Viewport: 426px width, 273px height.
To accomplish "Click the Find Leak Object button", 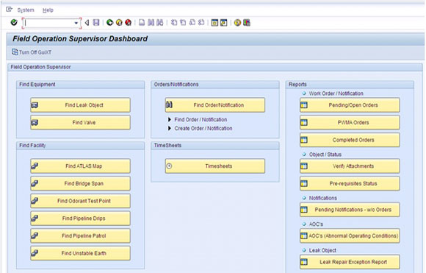I will click(80, 105).
